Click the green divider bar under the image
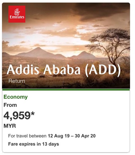 [66, 90]
